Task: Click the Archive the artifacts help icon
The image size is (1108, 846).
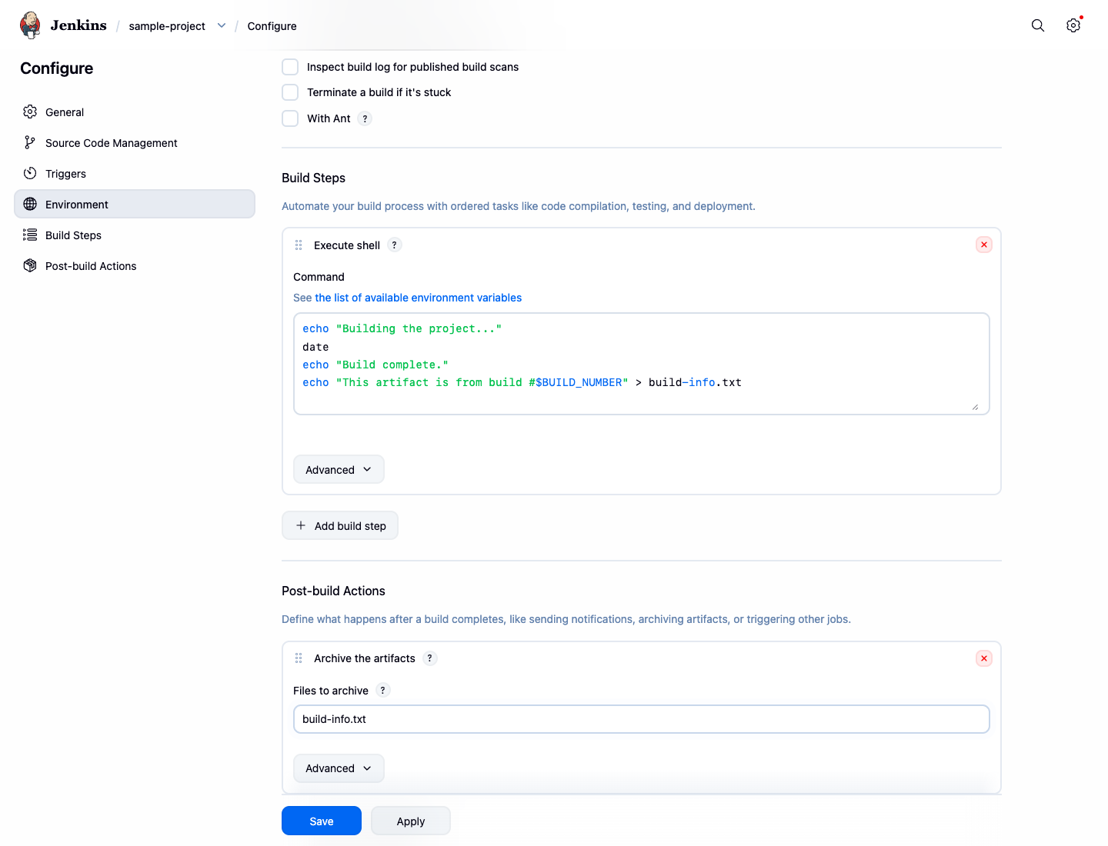Action: point(430,658)
